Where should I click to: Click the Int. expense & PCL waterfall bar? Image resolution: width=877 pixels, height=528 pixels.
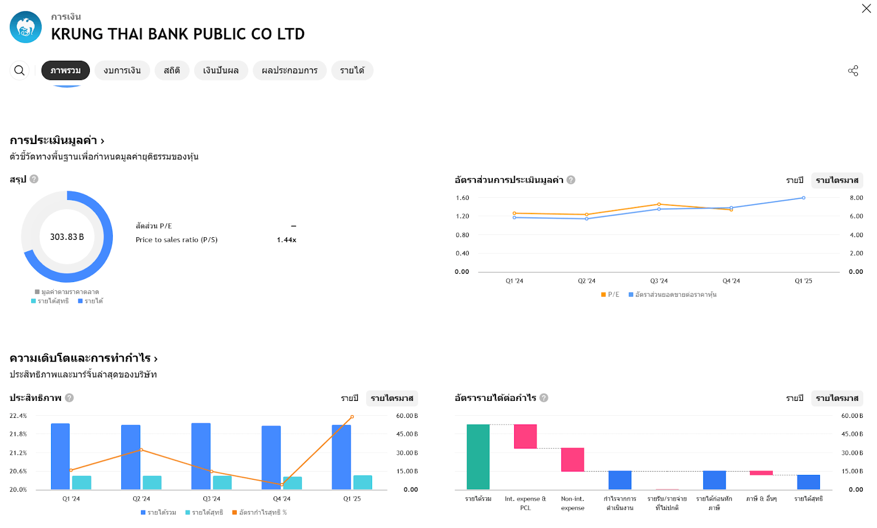point(525,437)
